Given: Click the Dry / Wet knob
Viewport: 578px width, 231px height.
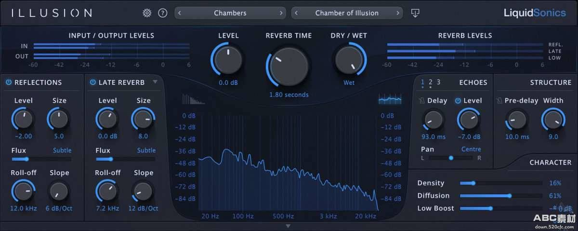Looking at the screenshot, I should click(x=349, y=60).
